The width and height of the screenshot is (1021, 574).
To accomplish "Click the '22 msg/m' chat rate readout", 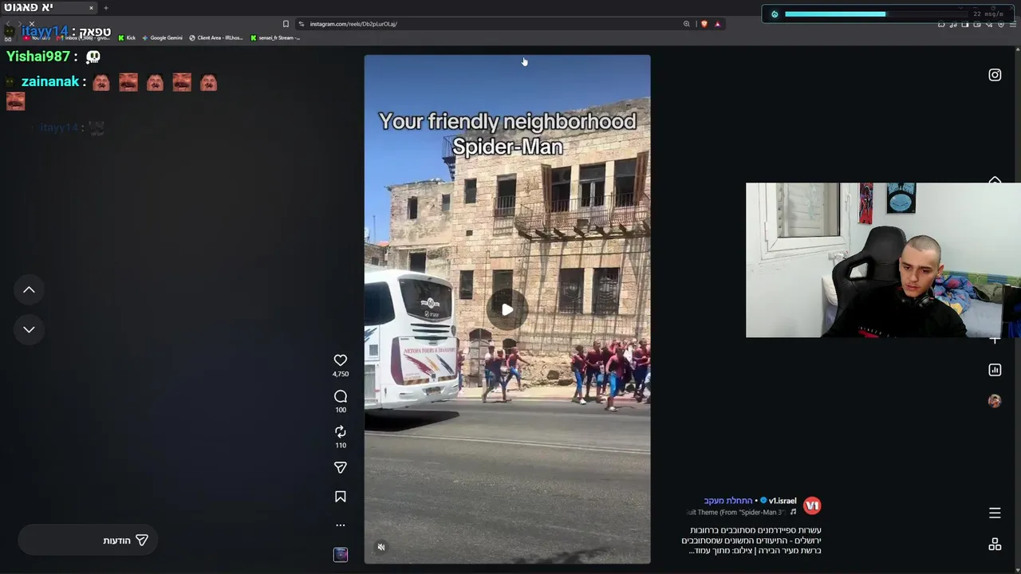I will tap(988, 14).
